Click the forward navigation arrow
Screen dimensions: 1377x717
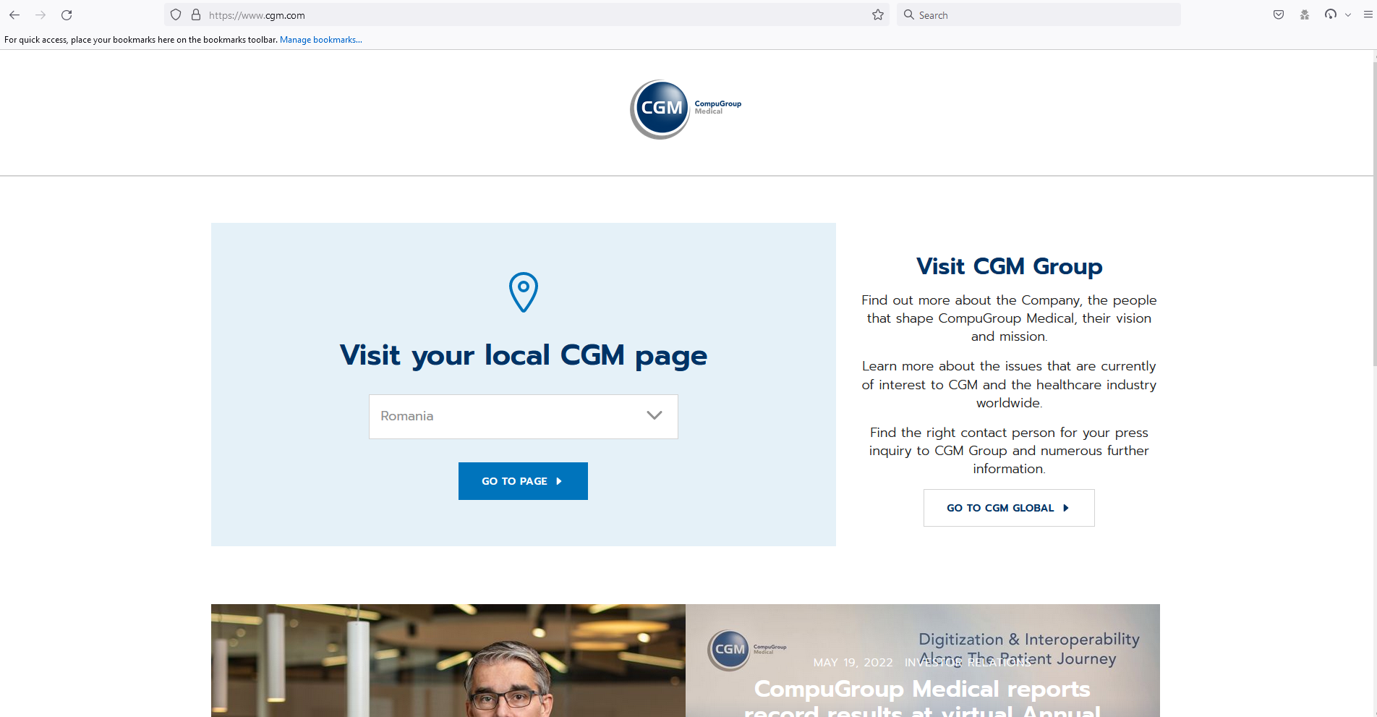40,14
